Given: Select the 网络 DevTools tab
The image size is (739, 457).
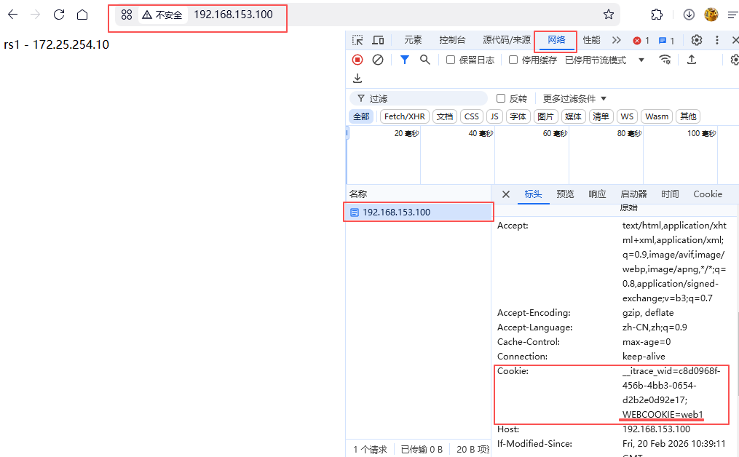Looking at the screenshot, I should point(556,40).
